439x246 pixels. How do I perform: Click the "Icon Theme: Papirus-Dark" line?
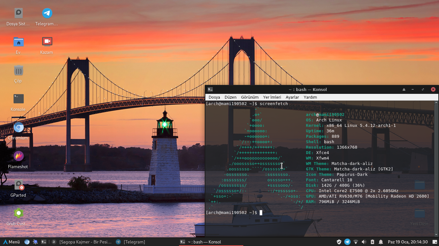tap(337, 175)
